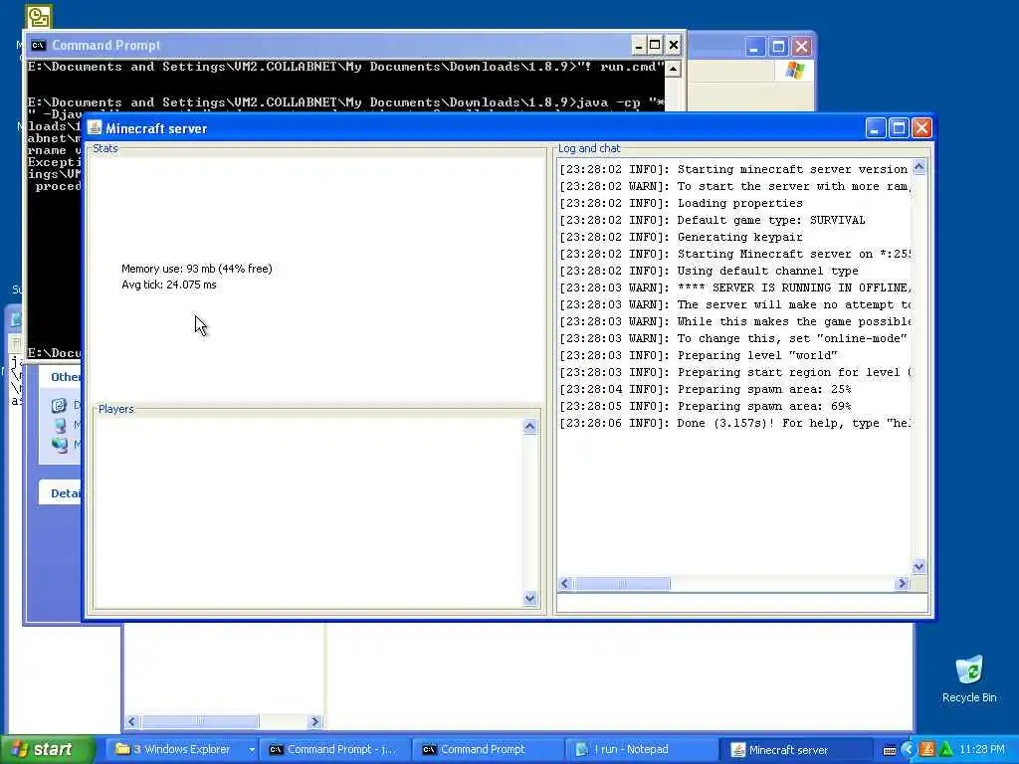Click the system clock showing 11:28 PM
This screenshot has height=764, width=1019.
[982, 750]
